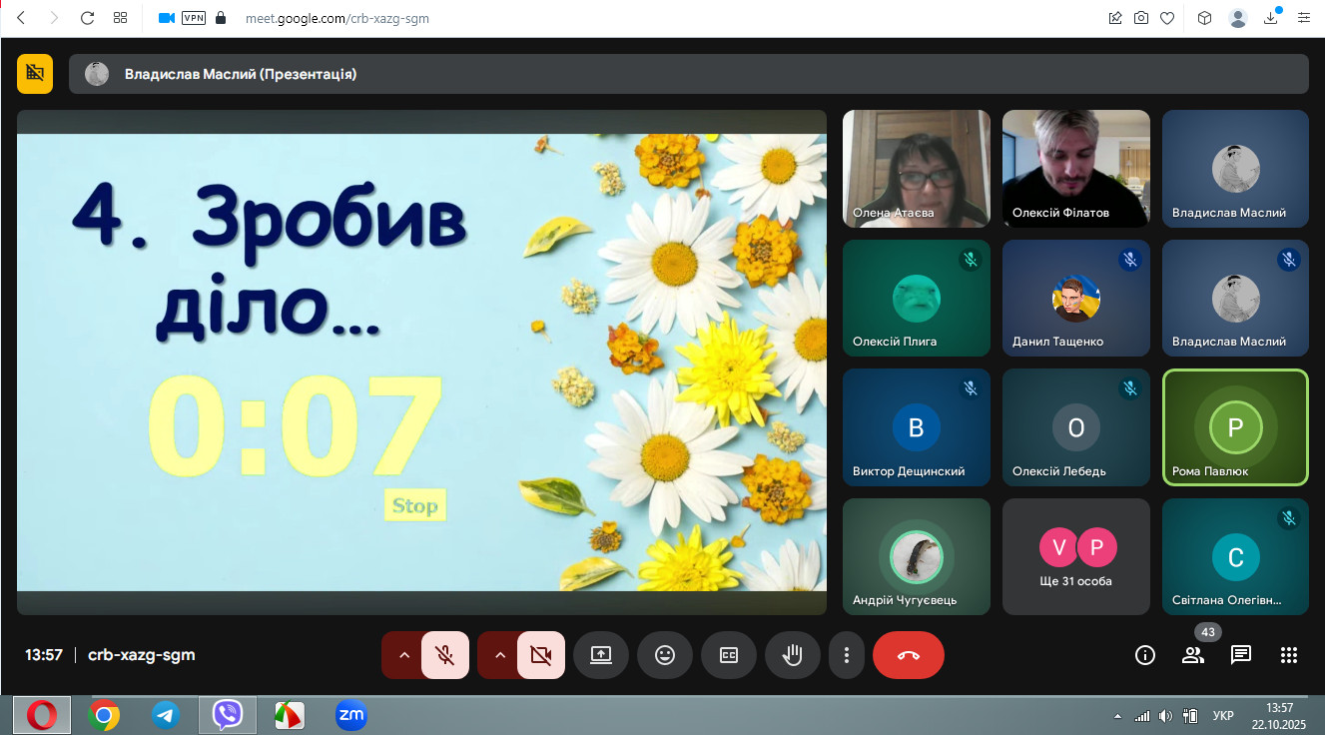Expand audio settings chevron beside microphone
Image resolution: width=1325 pixels, height=735 pixels.
[404, 655]
